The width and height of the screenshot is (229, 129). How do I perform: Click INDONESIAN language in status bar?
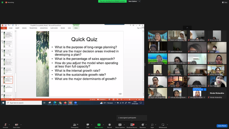[x=18, y=100]
